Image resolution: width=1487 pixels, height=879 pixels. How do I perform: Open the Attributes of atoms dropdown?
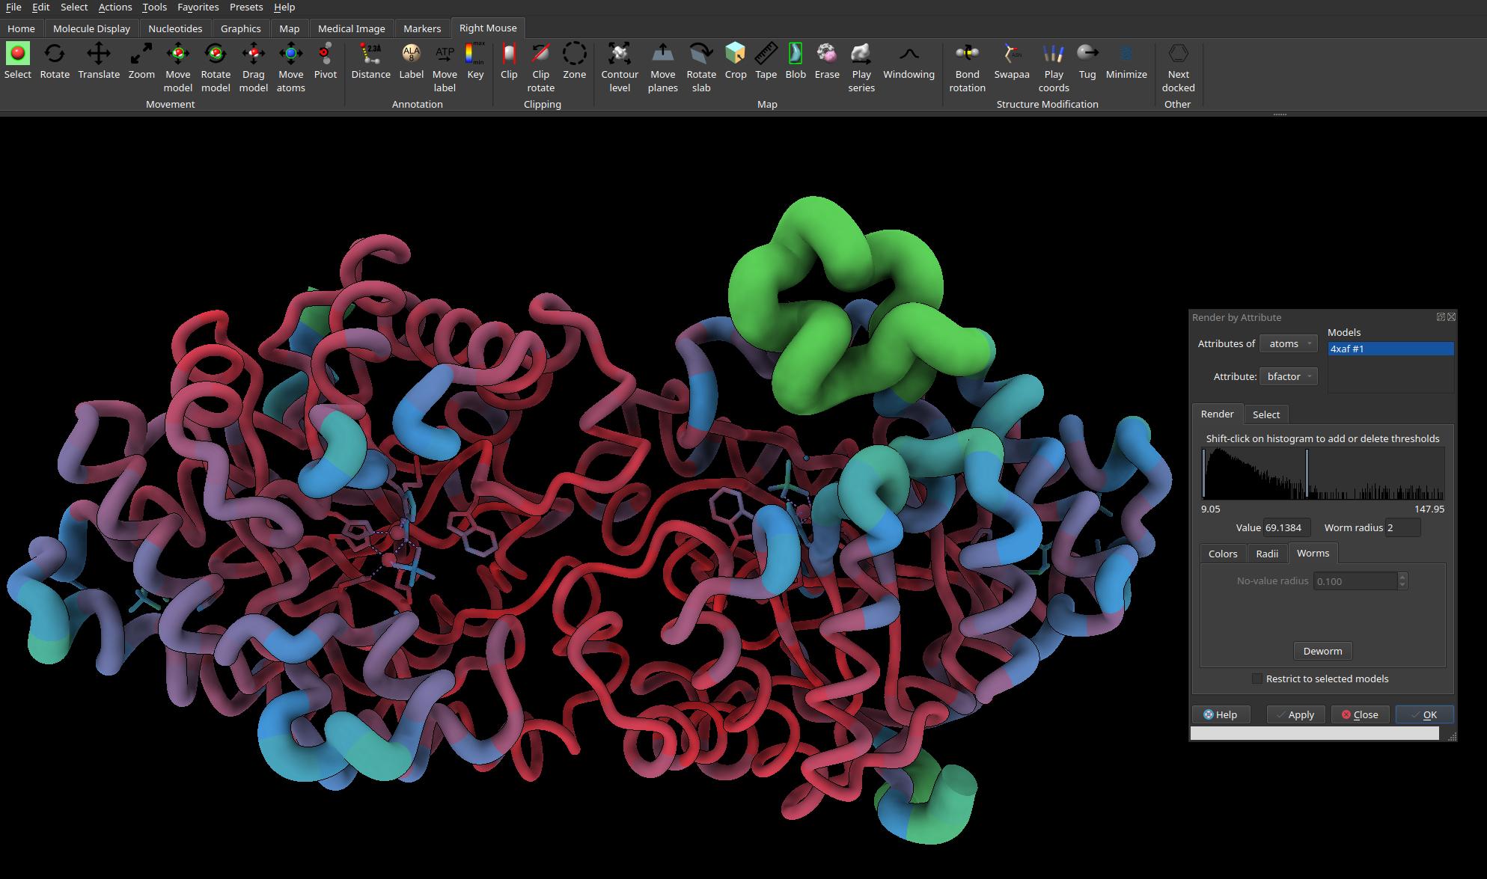[x=1288, y=343]
